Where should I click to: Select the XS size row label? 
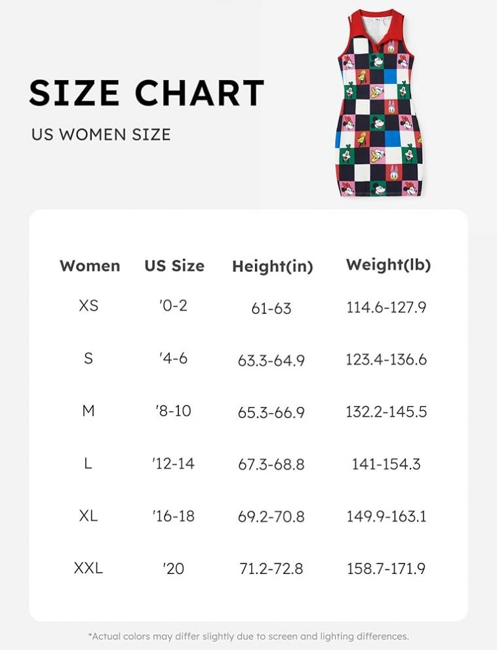[x=89, y=305]
